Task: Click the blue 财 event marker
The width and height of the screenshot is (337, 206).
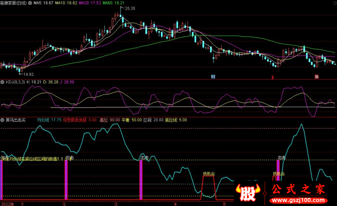Action: [213, 77]
